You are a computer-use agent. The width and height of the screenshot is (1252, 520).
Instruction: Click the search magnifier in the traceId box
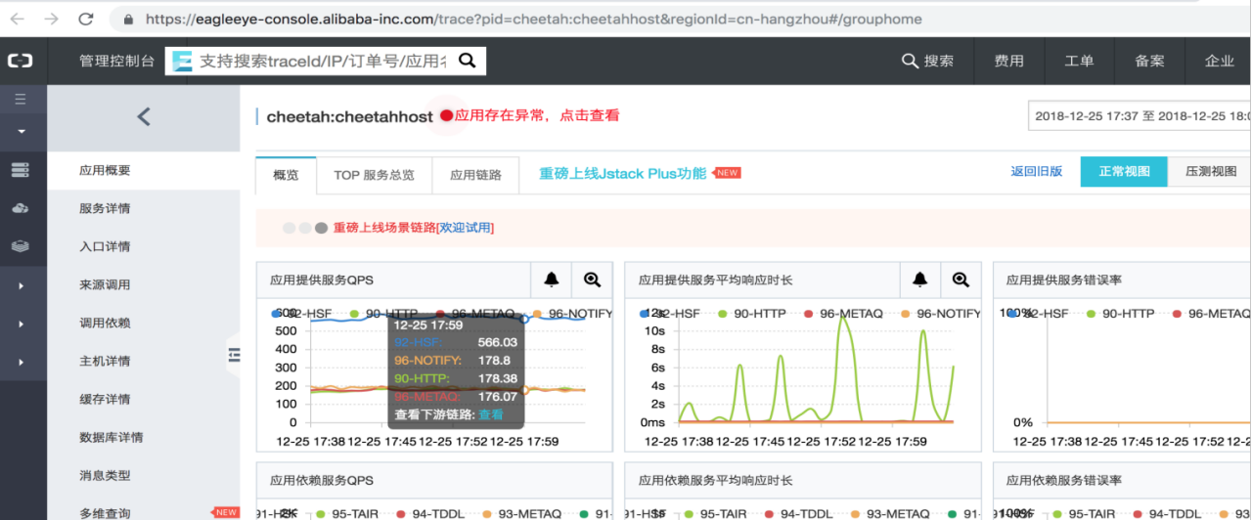[x=468, y=61]
